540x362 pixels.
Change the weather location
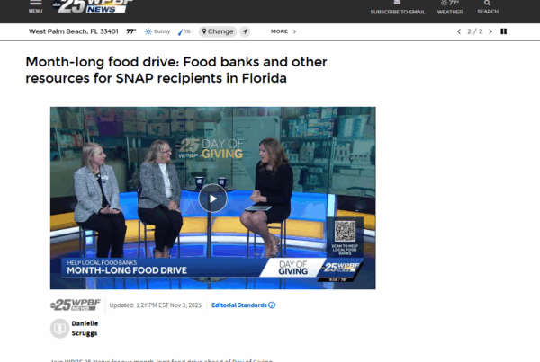(x=218, y=31)
